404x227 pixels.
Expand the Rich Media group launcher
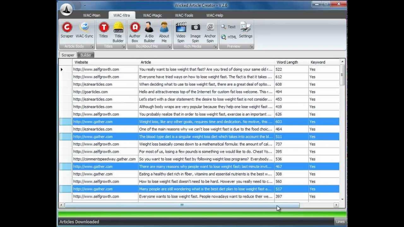pyautogui.click(x=215, y=47)
